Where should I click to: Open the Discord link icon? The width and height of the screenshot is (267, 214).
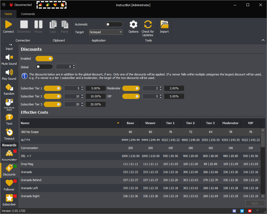click(234, 211)
